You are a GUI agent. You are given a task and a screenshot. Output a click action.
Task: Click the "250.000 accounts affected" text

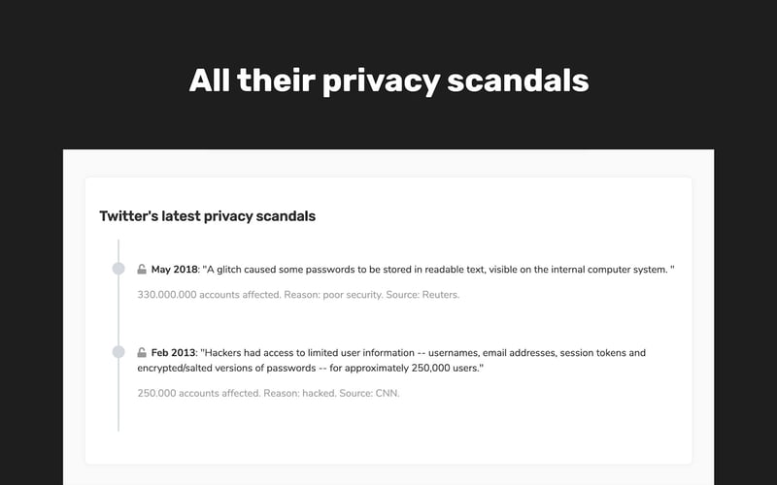point(197,394)
